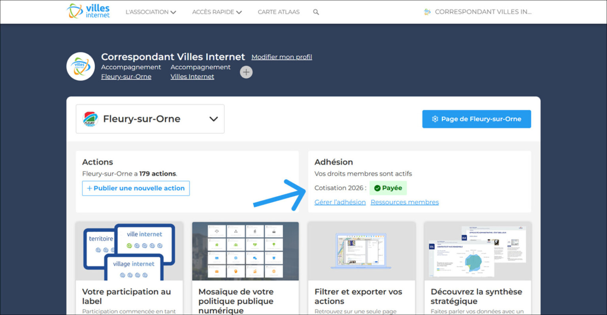Open the Fleury-sur-Orne accompagnement link

[126, 77]
